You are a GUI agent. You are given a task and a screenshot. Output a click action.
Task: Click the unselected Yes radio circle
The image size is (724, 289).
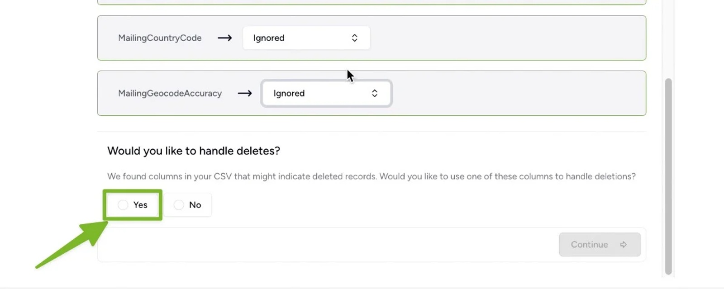[x=122, y=204]
